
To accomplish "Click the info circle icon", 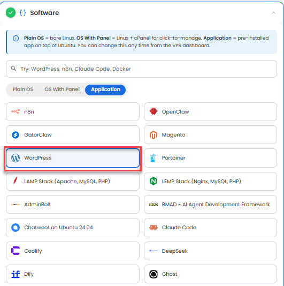I will click(x=16, y=39).
